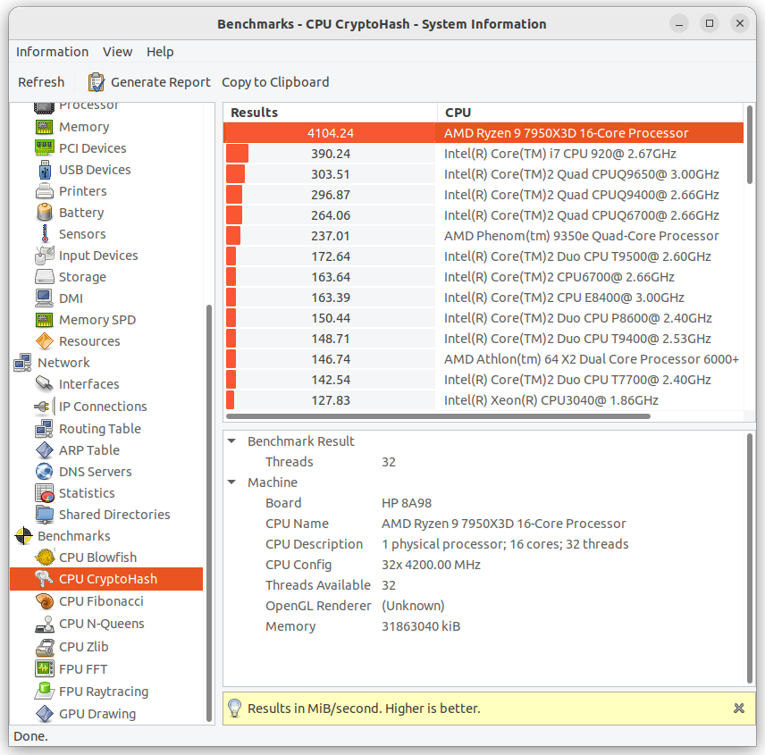
Task: Click the Printers icon
Action: tap(44, 191)
